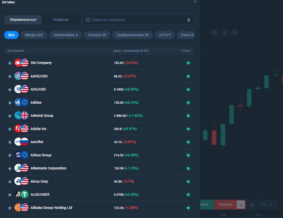Click the chart indicator icon near 15м
Viewport: 283px width, 218px height.
click(x=252, y=205)
